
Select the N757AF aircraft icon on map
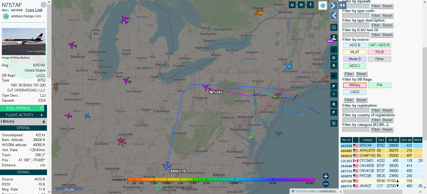[x=206, y=87]
